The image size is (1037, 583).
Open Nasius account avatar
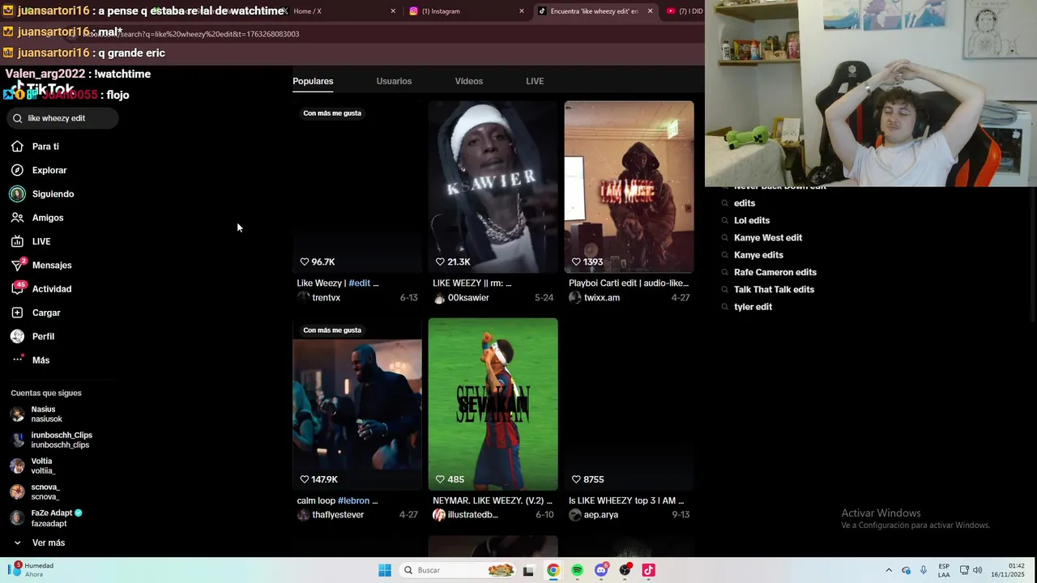pyautogui.click(x=17, y=414)
